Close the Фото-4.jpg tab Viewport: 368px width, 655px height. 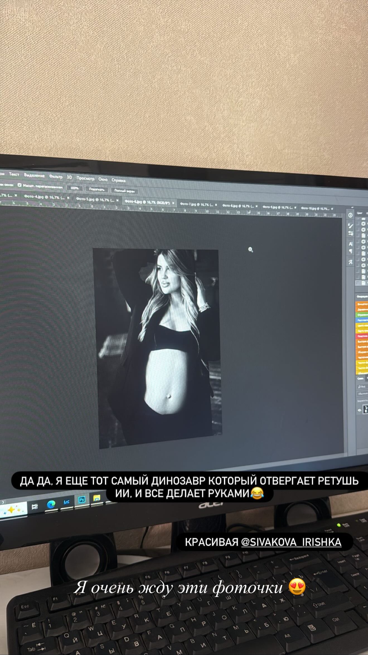point(68,198)
